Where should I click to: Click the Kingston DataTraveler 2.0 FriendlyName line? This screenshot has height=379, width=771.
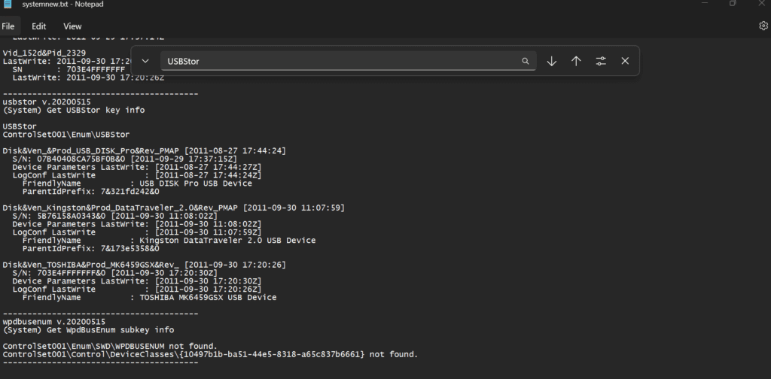tap(169, 241)
